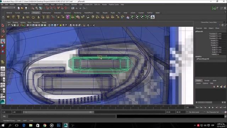Click the New Scene icon
The width and height of the screenshot is (227, 128).
click(x=18, y=8)
